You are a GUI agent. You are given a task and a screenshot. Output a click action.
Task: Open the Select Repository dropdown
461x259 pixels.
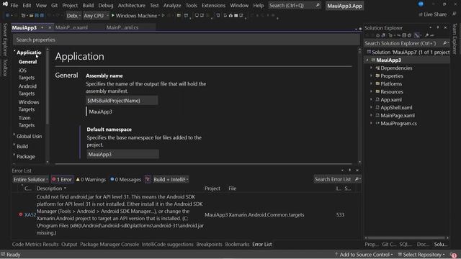pos(421,255)
